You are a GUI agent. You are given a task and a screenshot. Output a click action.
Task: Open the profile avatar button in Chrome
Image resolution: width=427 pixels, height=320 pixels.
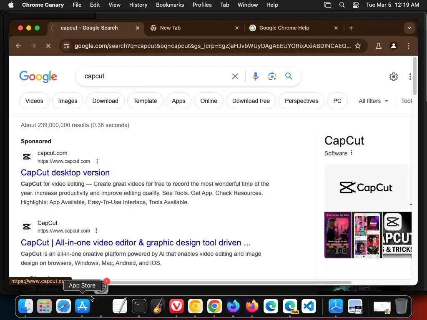point(394,46)
